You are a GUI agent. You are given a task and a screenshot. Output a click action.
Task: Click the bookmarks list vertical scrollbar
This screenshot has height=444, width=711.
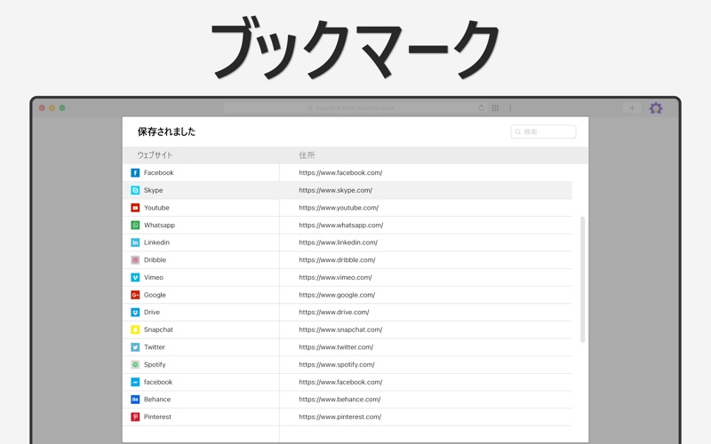583,279
